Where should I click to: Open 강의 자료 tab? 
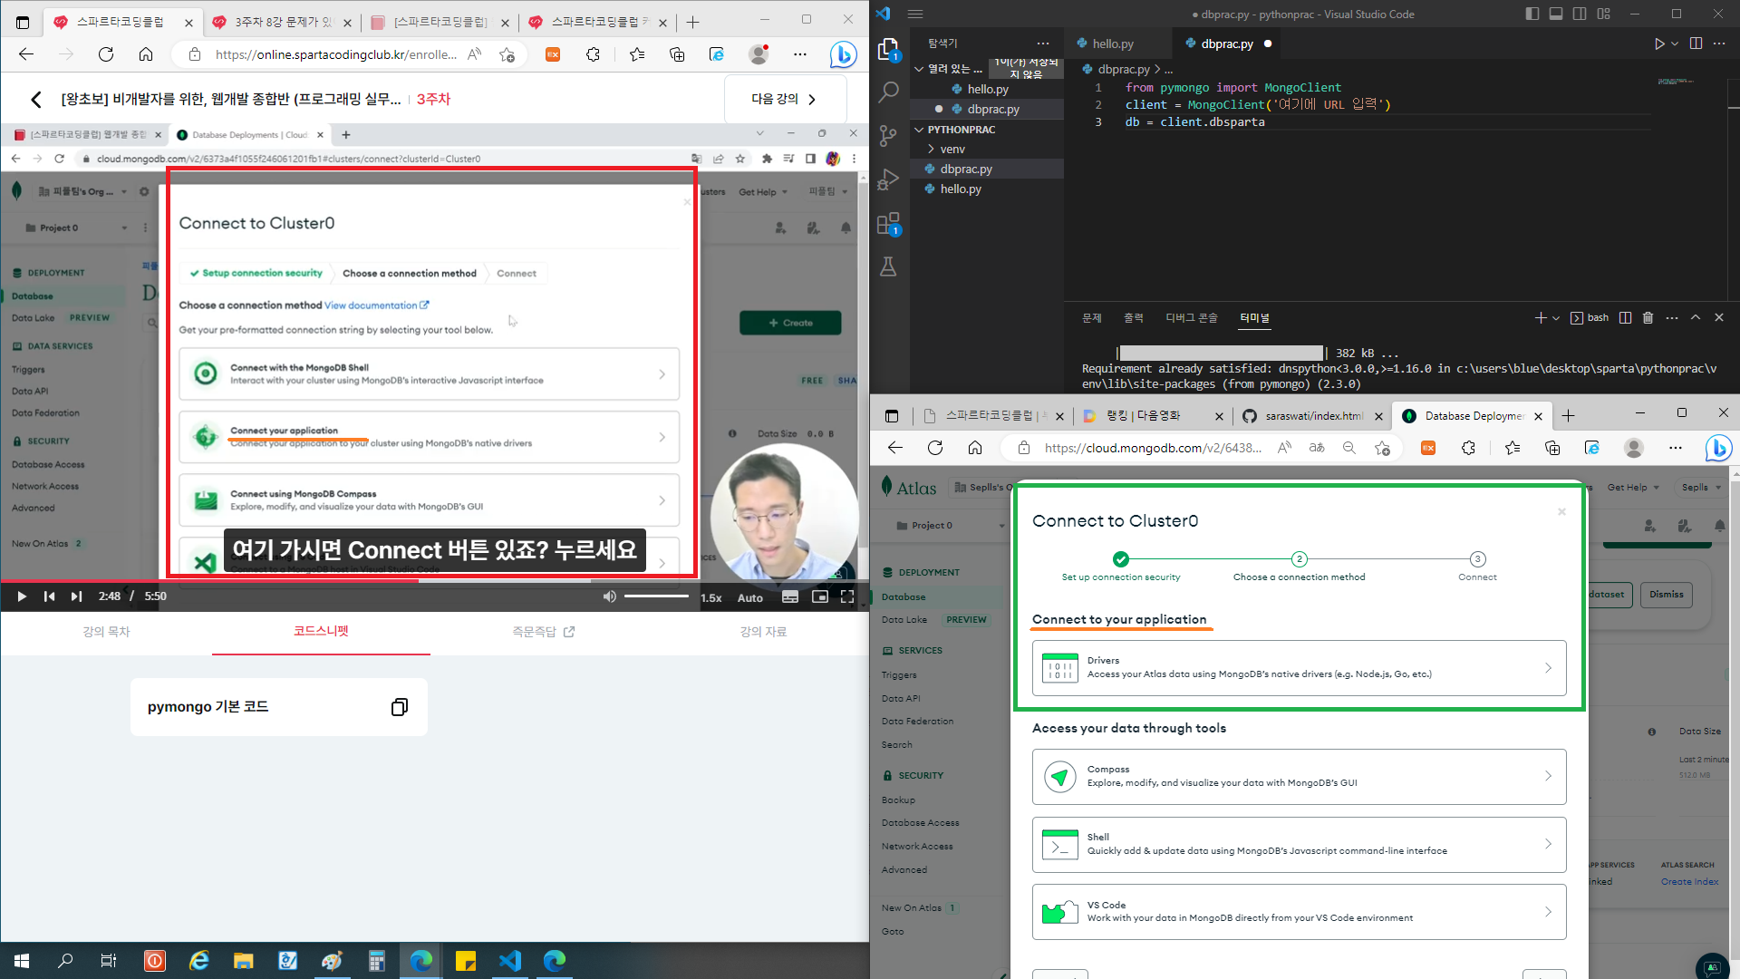point(763,632)
